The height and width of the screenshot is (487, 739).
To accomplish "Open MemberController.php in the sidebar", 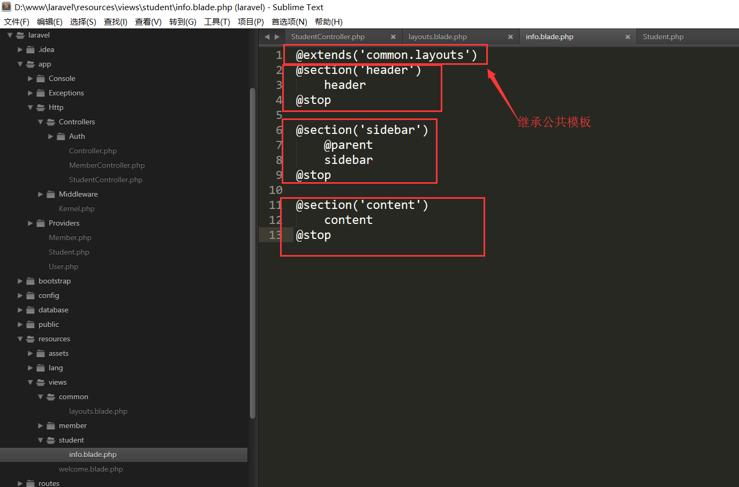I will [x=107, y=166].
